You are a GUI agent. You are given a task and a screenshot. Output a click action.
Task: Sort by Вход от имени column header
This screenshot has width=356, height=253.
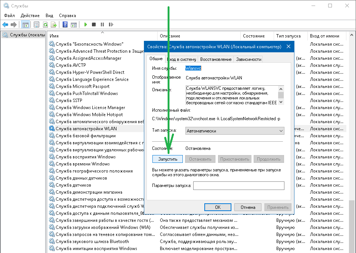tap(327, 36)
